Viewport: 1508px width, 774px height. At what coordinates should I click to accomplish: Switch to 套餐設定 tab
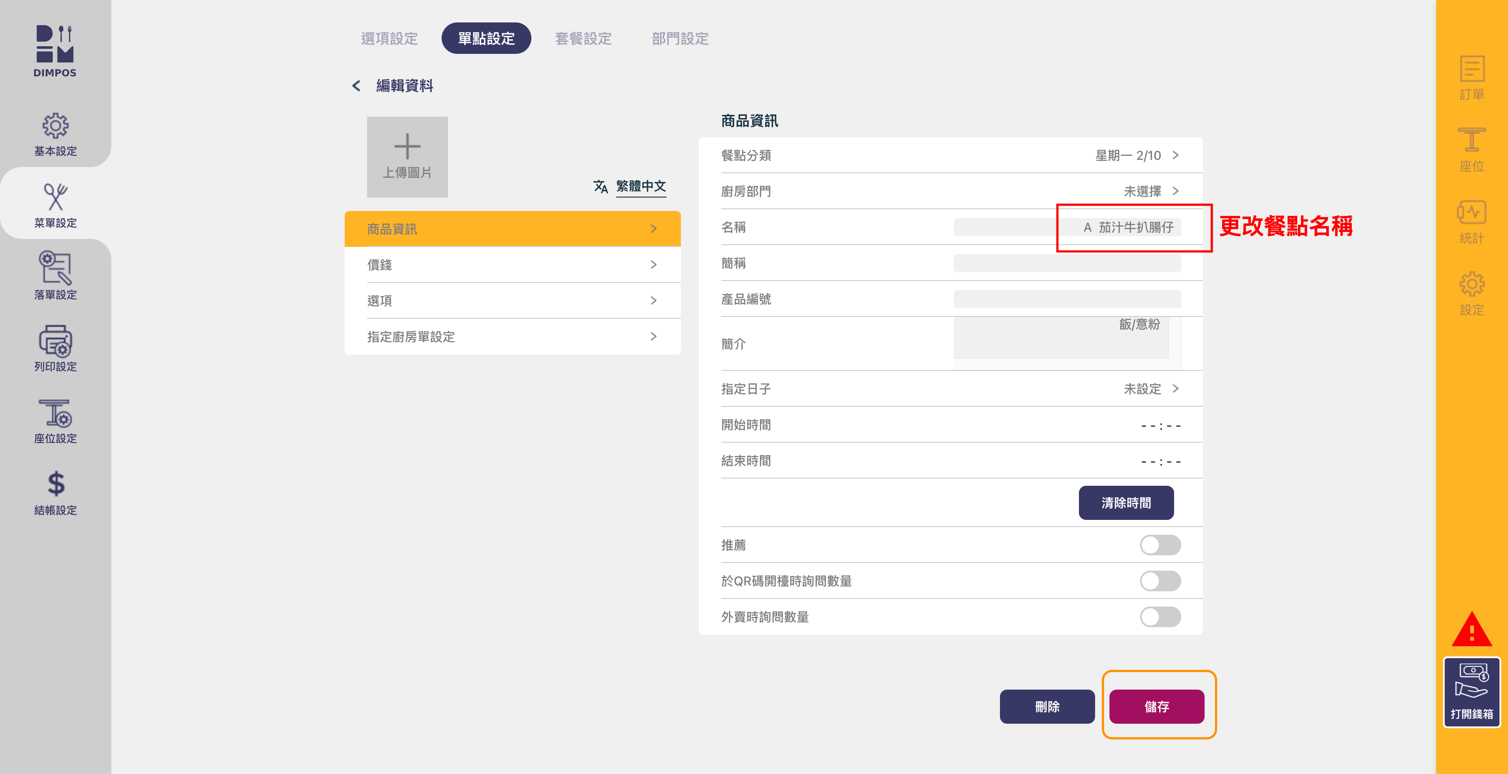coord(583,39)
